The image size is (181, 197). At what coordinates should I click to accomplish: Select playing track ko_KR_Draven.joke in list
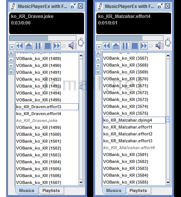coord(47,120)
